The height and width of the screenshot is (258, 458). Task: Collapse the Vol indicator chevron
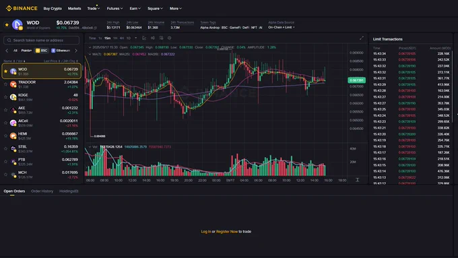tap(90, 147)
